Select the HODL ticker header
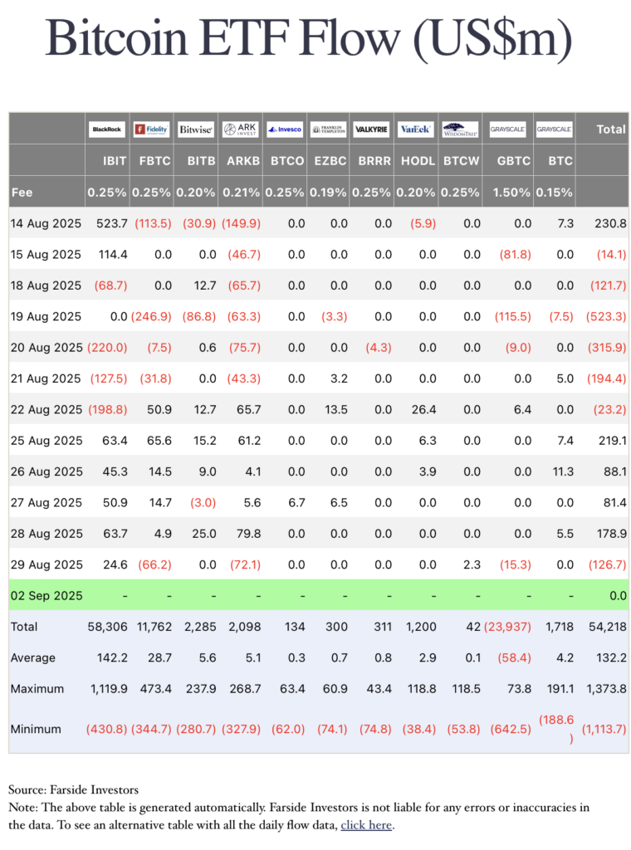This screenshot has height=850, width=631. point(418,161)
